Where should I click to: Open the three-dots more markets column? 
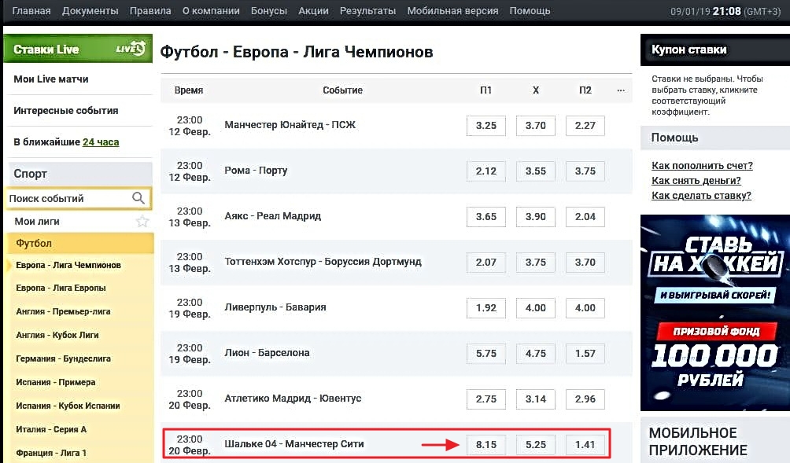(x=621, y=90)
